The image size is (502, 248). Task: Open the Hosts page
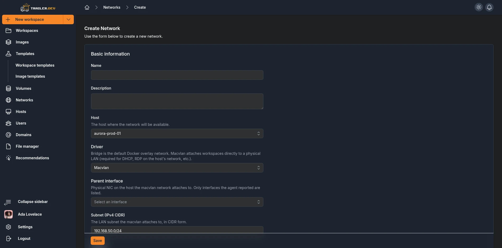[x=21, y=112]
